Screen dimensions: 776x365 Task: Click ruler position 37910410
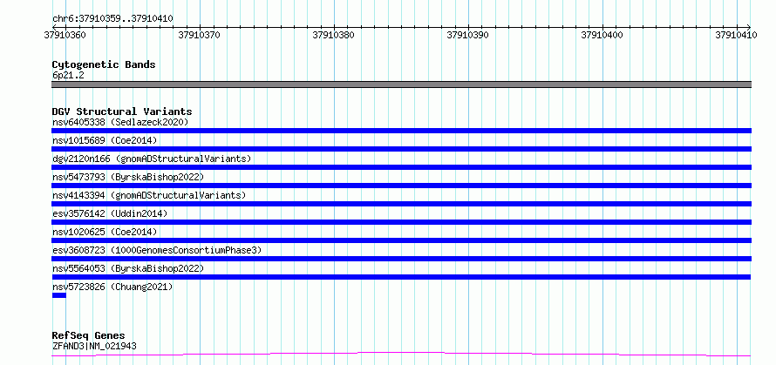[x=736, y=35]
